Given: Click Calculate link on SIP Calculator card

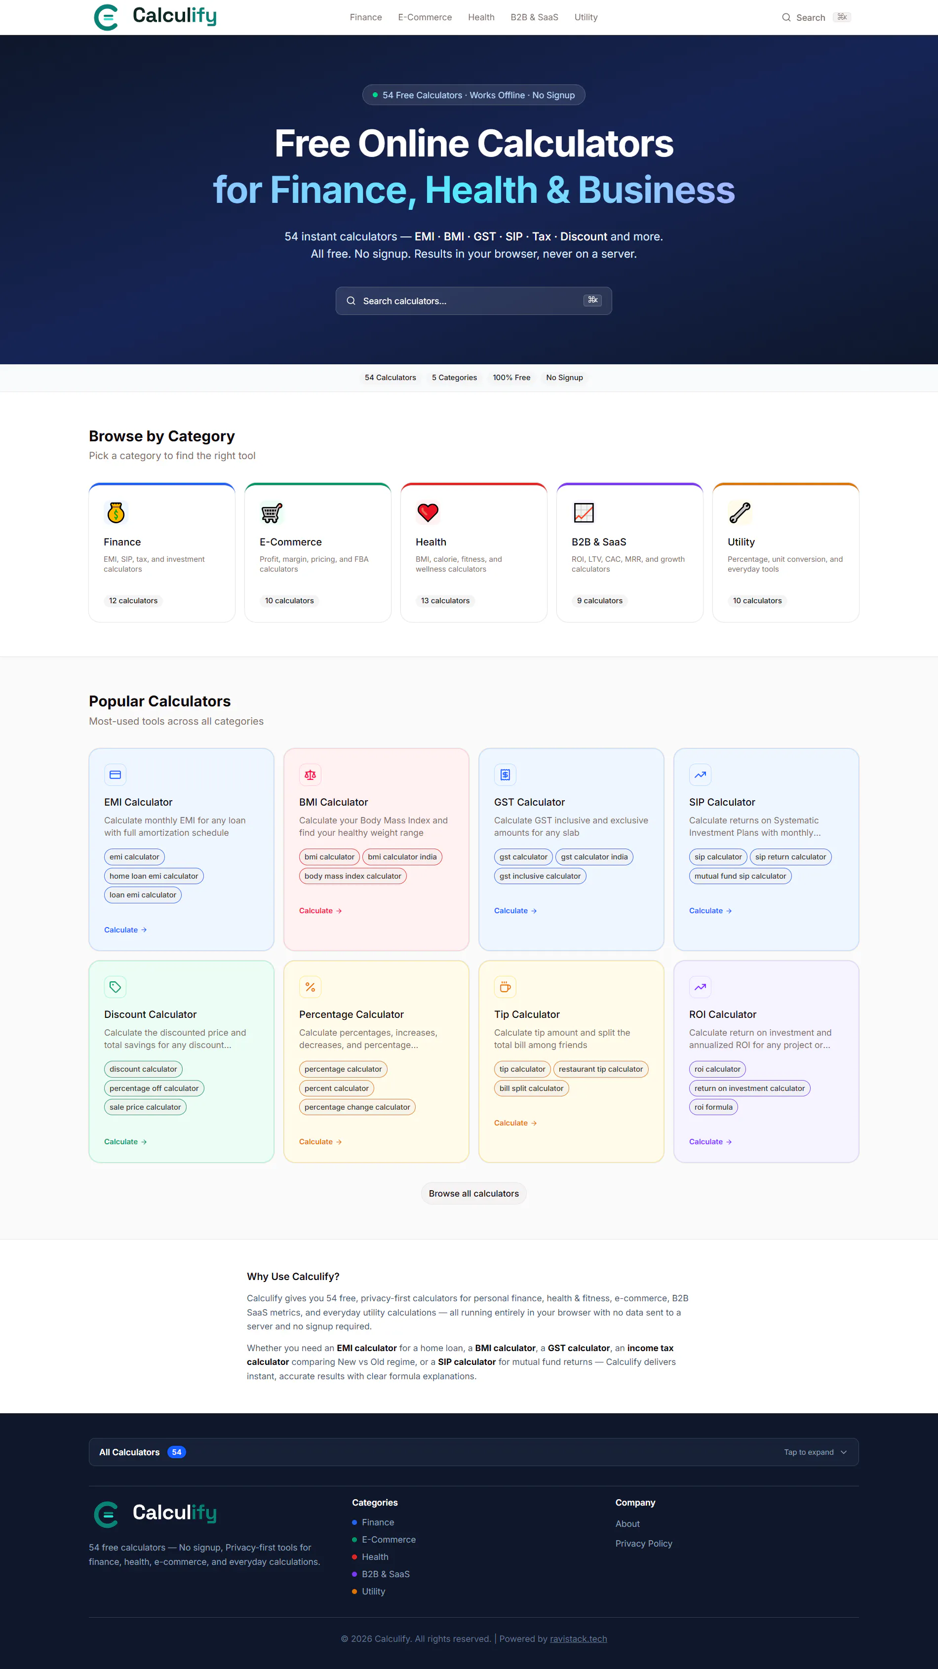Looking at the screenshot, I should click(710, 911).
